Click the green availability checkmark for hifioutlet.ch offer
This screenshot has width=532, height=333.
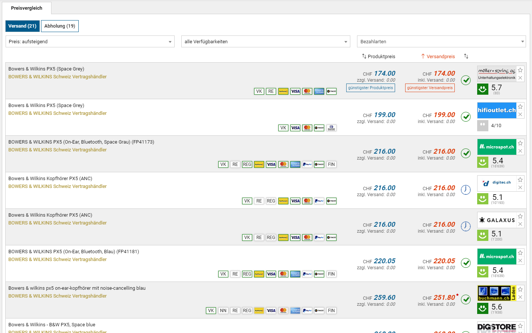(466, 117)
